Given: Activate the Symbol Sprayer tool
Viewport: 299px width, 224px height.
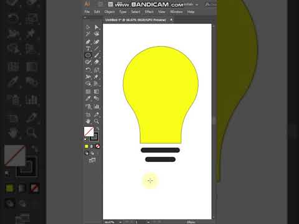Looking at the screenshot, I should (x=88, y=106).
